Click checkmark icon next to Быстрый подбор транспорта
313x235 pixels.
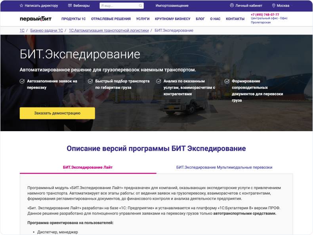[x=90, y=81]
